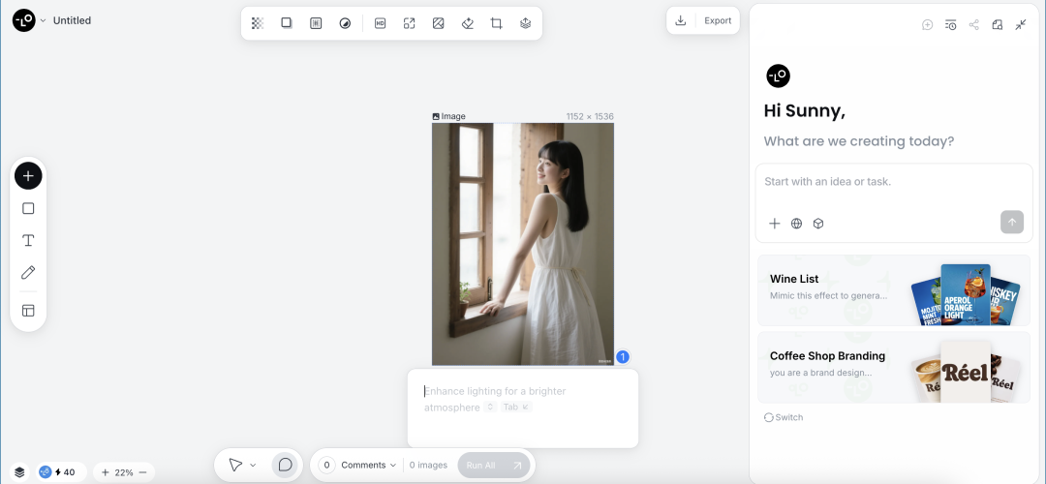Open the chat history icon
Screen dimensions: 1046x484
click(x=950, y=25)
